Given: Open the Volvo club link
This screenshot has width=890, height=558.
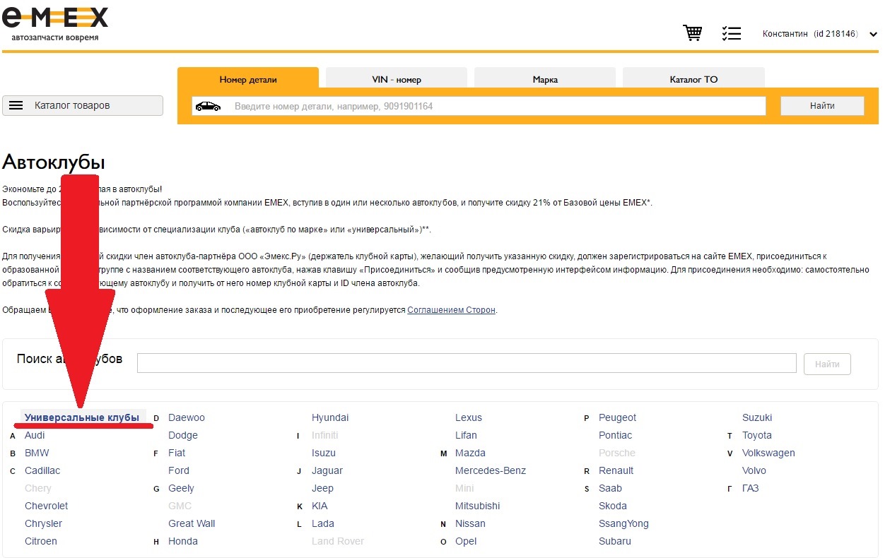Looking at the screenshot, I should pos(754,470).
